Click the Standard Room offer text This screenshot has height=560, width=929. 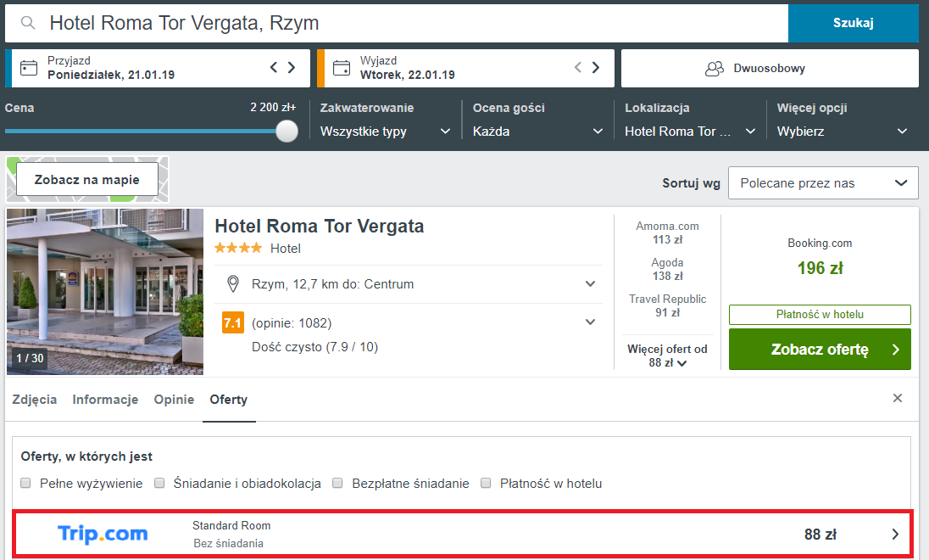point(231,525)
